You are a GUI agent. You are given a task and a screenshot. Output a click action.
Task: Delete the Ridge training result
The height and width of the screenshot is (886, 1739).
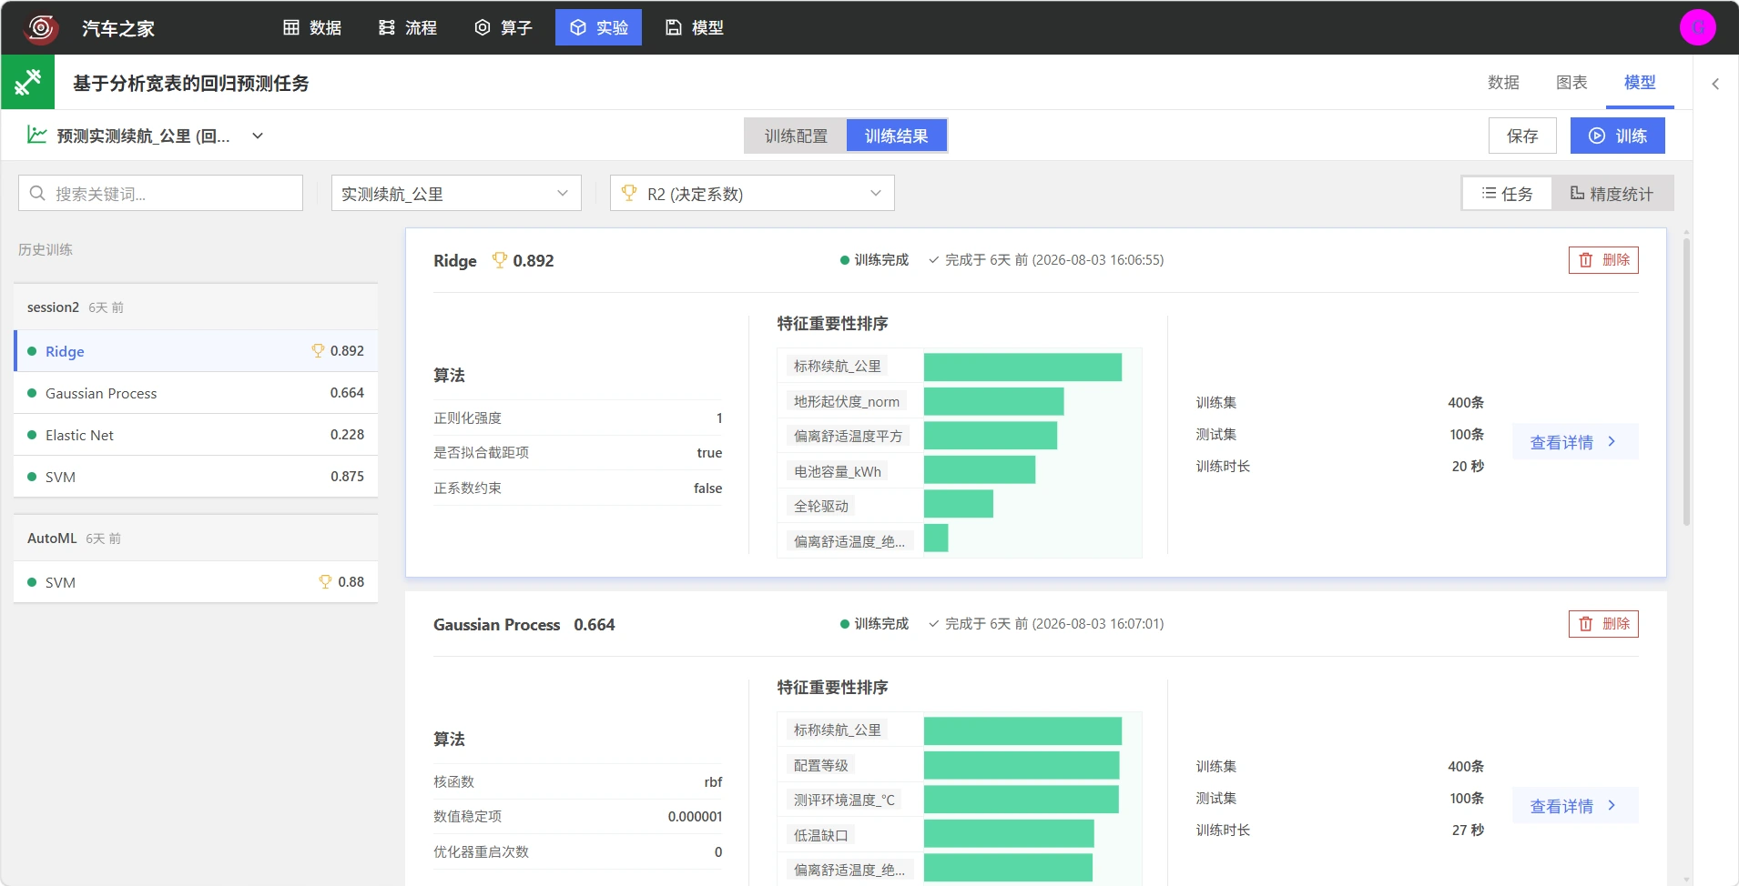click(1603, 260)
